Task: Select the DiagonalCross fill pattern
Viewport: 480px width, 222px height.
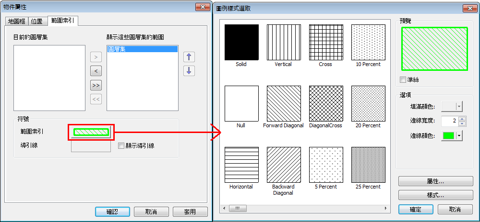Action: 326,104
